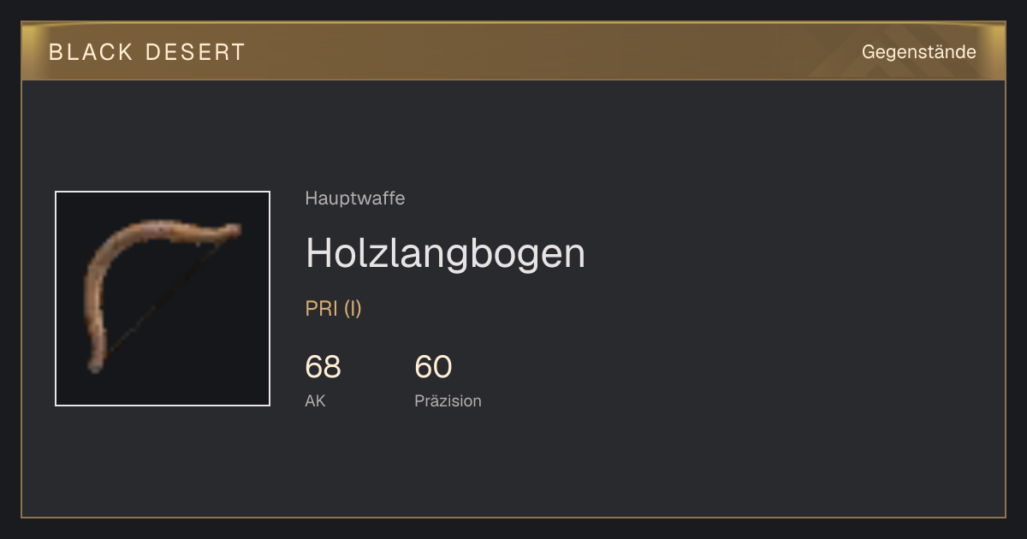Image resolution: width=1027 pixels, height=539 pixels.
Task: Select the PRI (I) enhancement level text
Action: pos(334,309)
